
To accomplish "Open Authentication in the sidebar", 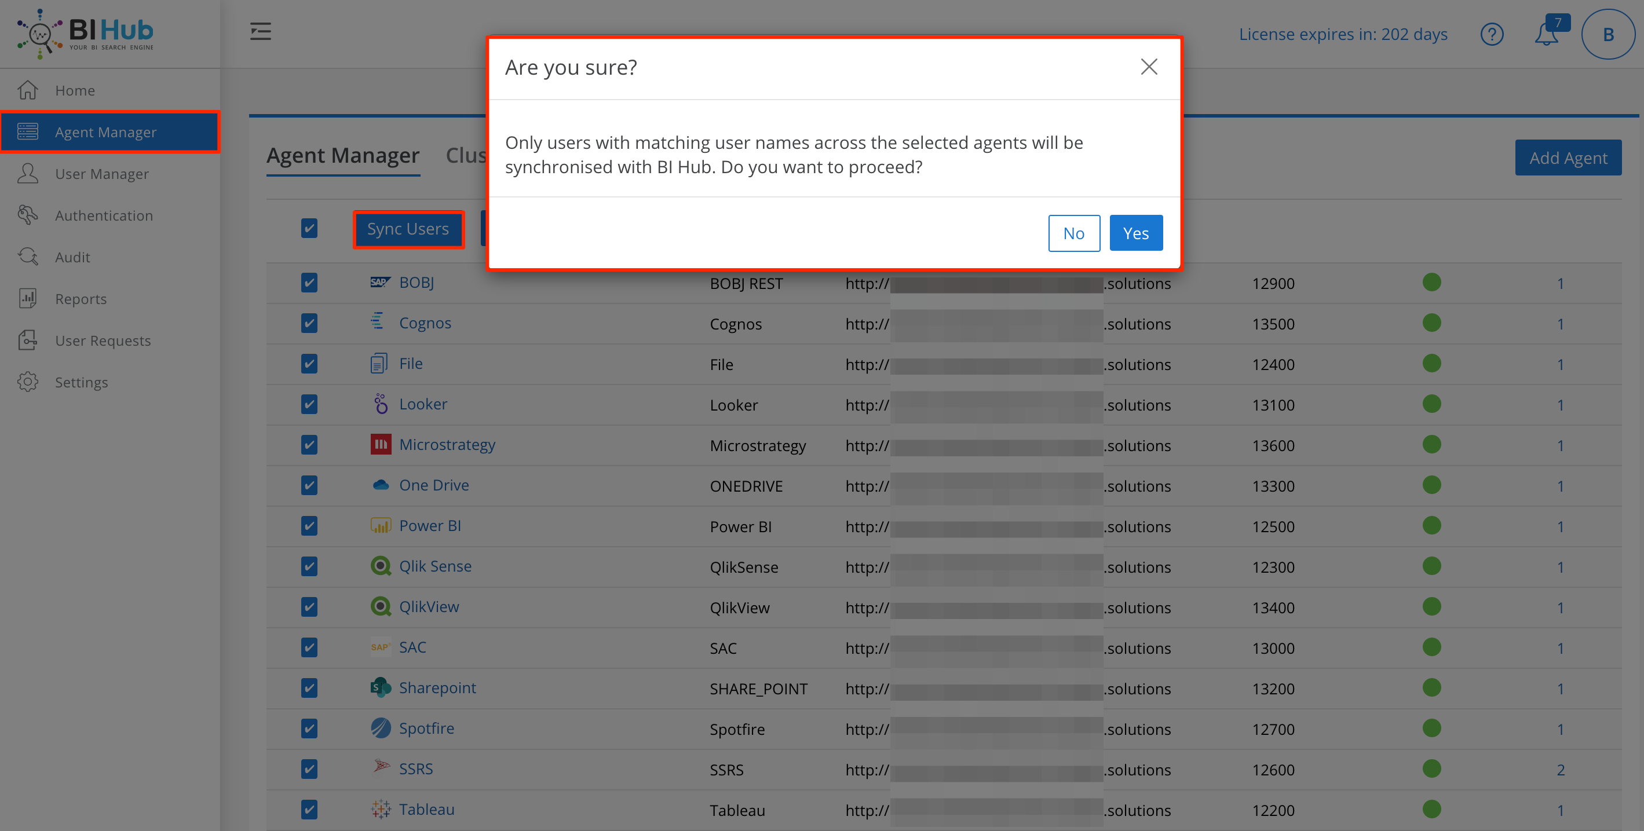I will tap(109, 215).
